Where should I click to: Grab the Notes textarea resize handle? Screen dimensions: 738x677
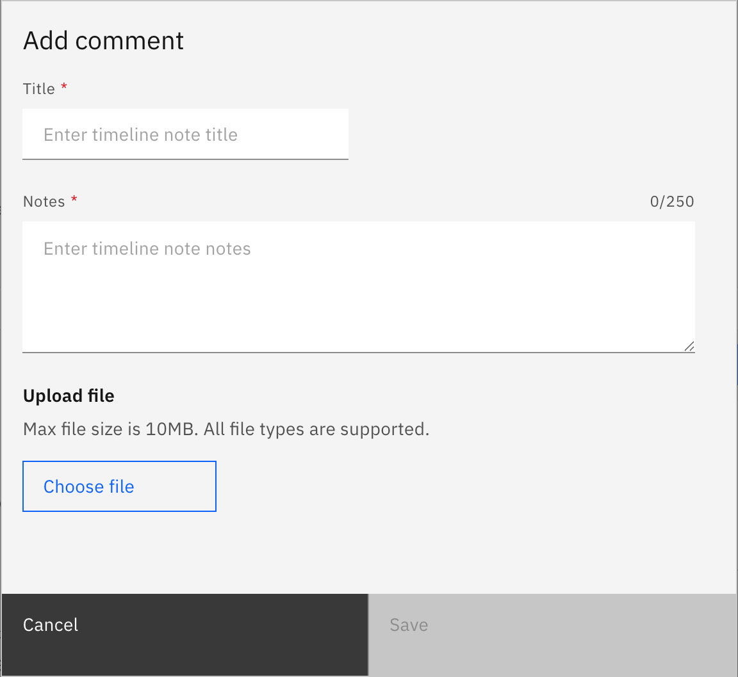pos(689,346)
